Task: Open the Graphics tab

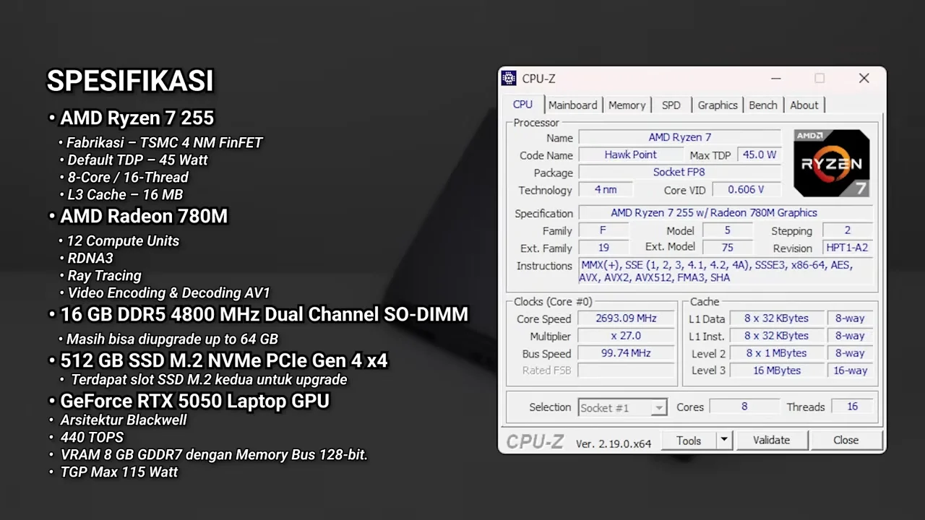Action: click(717, 105)
